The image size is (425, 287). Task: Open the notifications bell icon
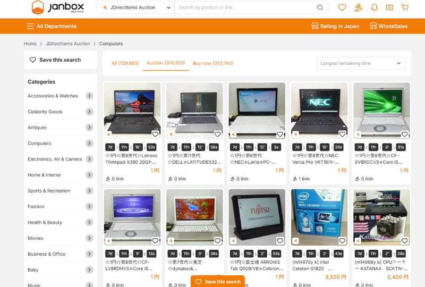pyautogui.click(x=374, y=7)
